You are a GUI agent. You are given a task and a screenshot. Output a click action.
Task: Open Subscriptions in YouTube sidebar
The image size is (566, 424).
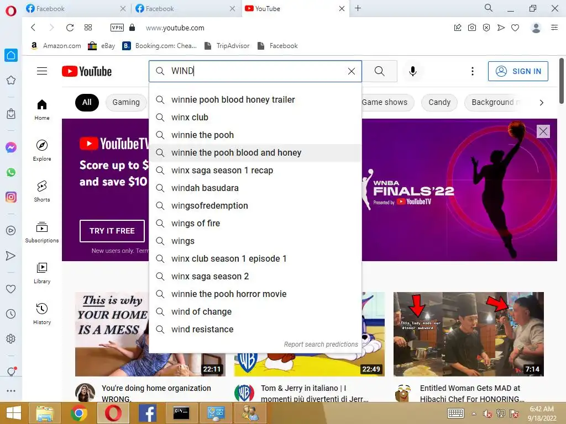pos(42,232)
